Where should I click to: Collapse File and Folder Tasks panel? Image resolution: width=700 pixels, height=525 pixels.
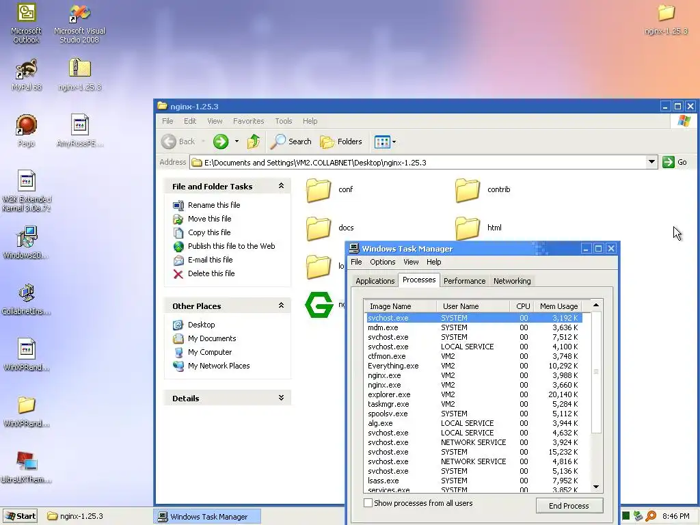click(x=281, y=186)
